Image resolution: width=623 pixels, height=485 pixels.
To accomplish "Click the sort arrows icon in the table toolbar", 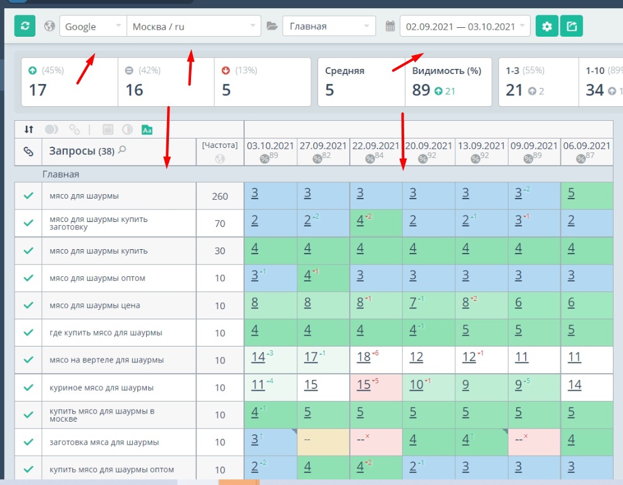I will (29, 129).
